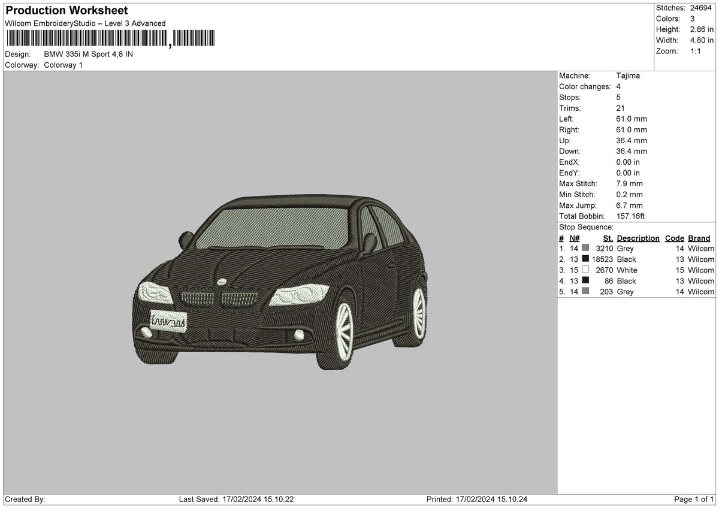The width and height of the screenshot is (719, 508).
Task: Click 'Wilcom EmbroideryStudio – Level 3 Advanced' text
Action: click(x=85, y=23)
